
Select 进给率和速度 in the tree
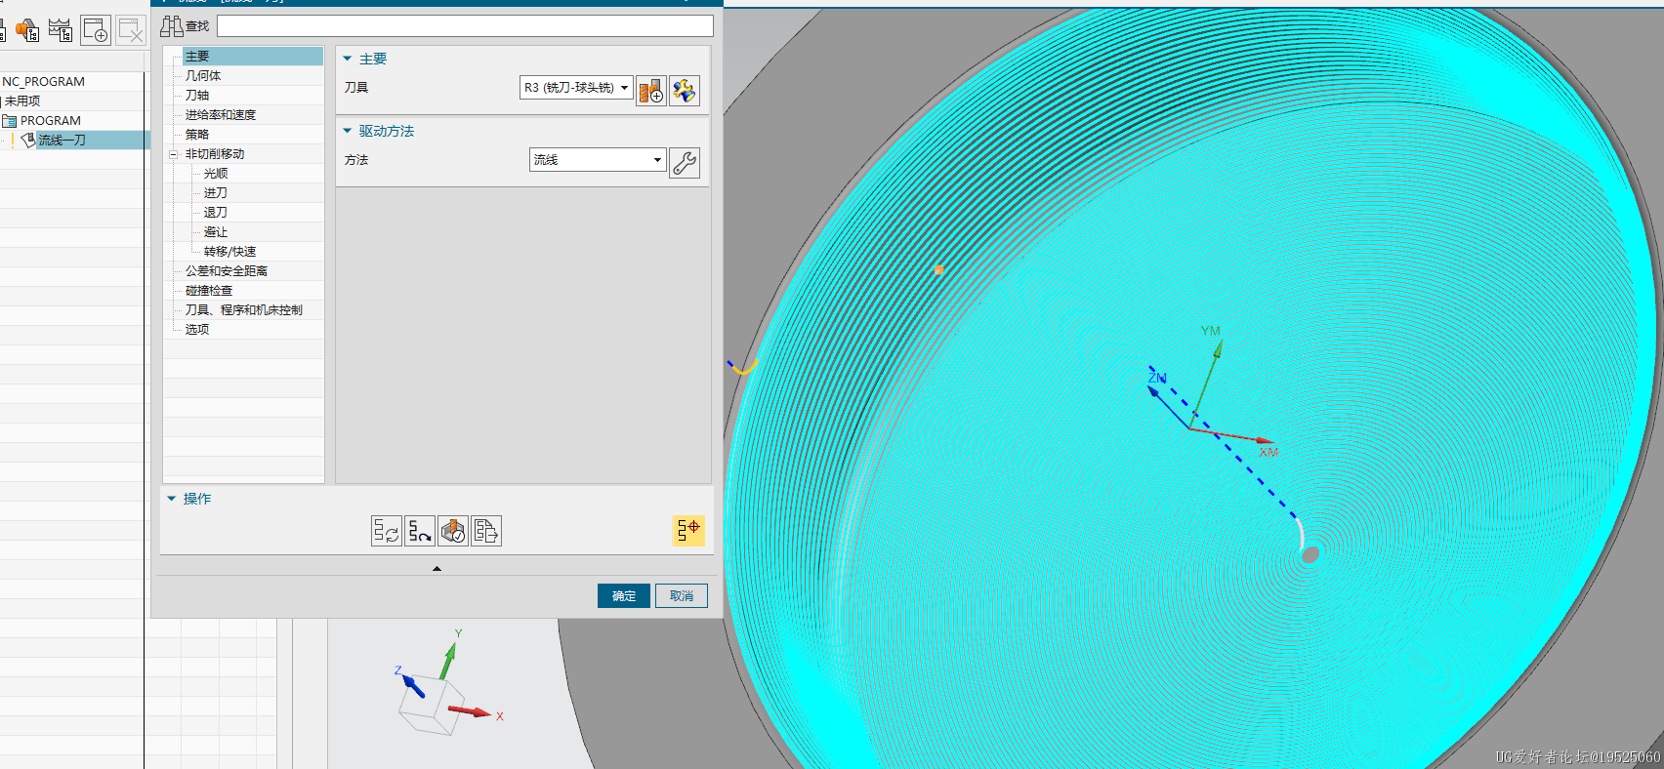tap(221, 115)
